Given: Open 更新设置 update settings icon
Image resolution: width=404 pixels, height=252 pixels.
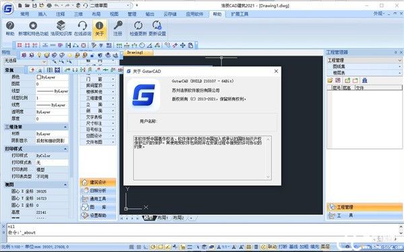Looking at the screenshot, I should (157, 28).
